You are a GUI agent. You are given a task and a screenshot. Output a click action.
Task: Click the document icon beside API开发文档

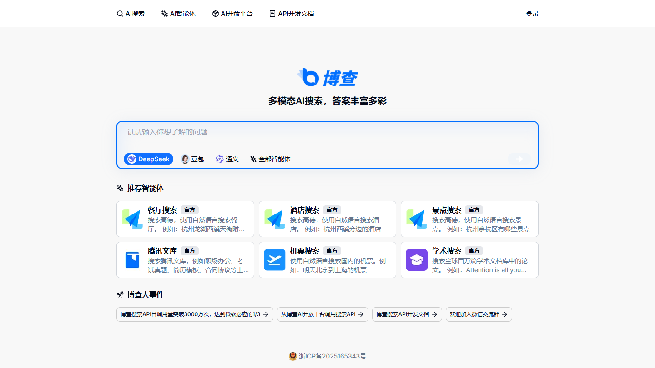(272, 14)
